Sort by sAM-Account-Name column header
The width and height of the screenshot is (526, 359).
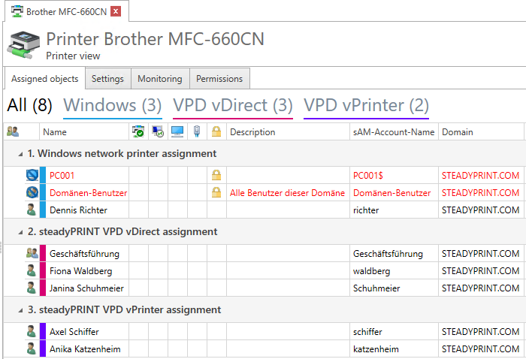[x=394, y=132]
